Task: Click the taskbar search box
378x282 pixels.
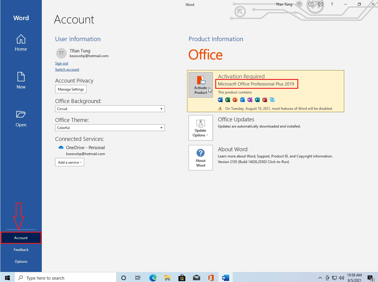Action: coord(66,278)
